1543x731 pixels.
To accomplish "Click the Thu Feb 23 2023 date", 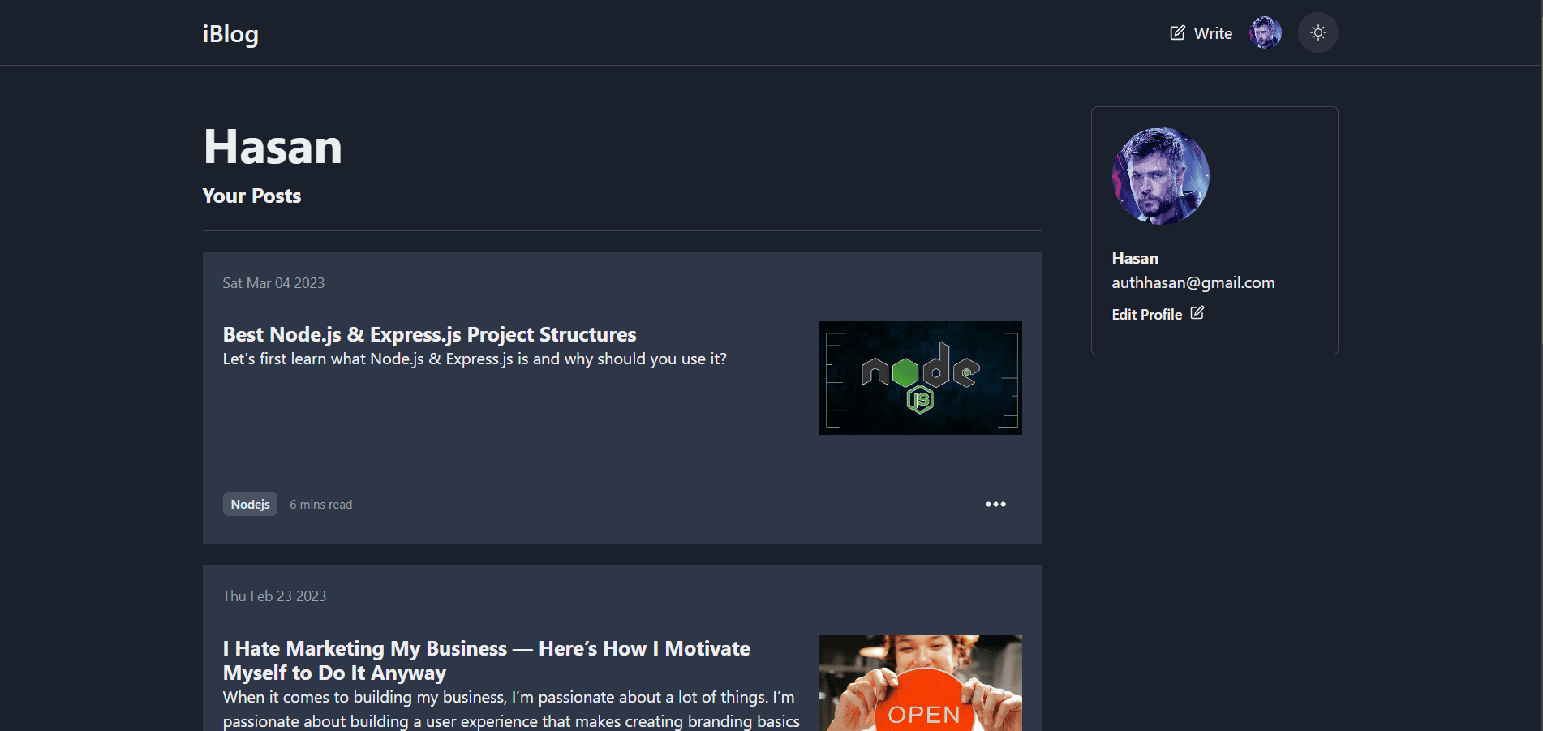I will 274,596.
